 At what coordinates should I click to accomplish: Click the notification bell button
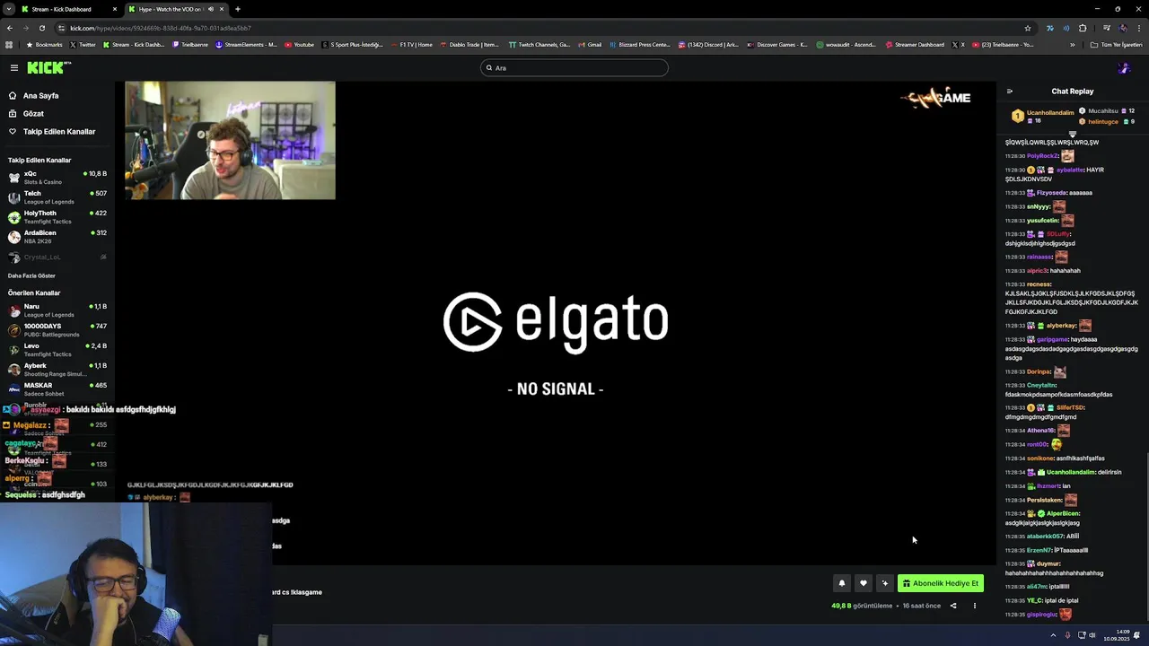coord(841,583)
